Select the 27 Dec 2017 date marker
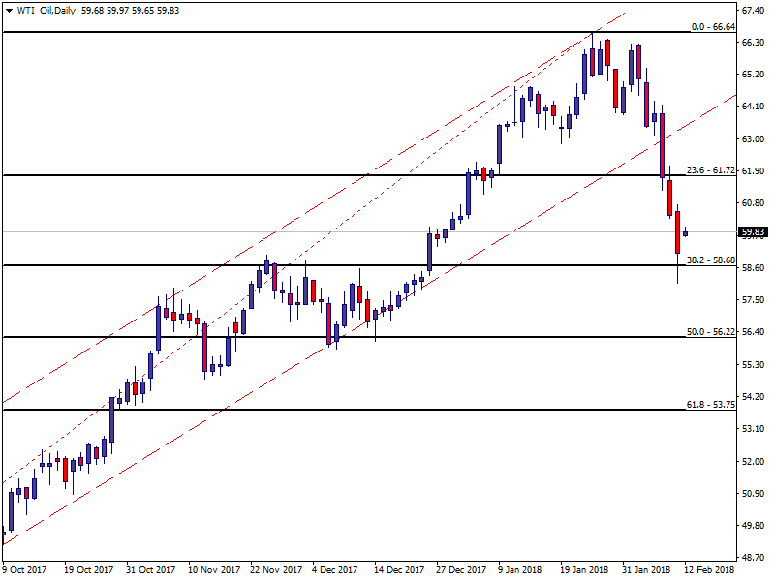 pos(460,570)
